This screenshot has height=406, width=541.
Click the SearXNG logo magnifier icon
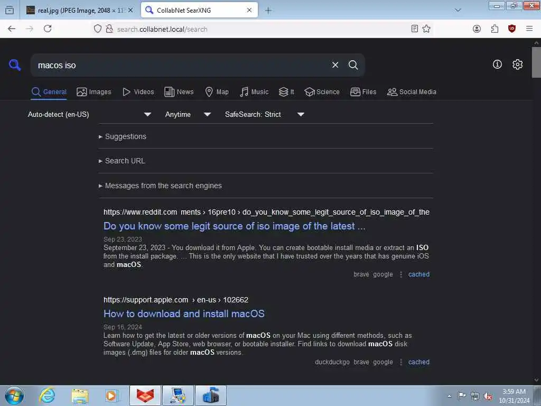point(14,65)
